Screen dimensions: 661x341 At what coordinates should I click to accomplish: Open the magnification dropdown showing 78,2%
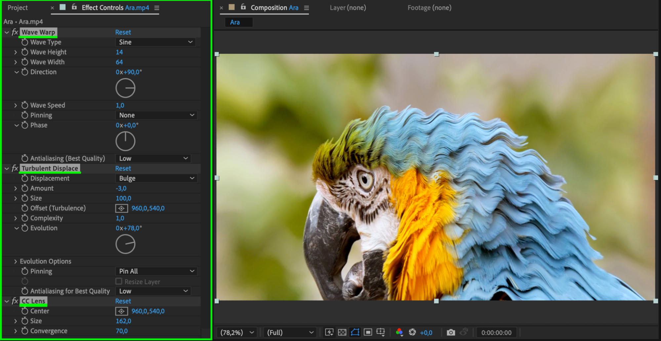237,332
